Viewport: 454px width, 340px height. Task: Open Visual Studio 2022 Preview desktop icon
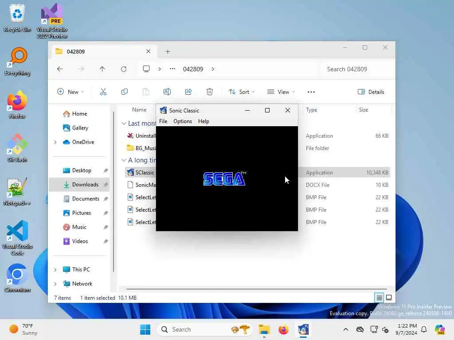pos(51,20)
